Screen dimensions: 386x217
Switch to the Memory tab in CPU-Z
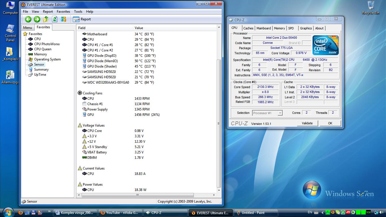point(279,28)
